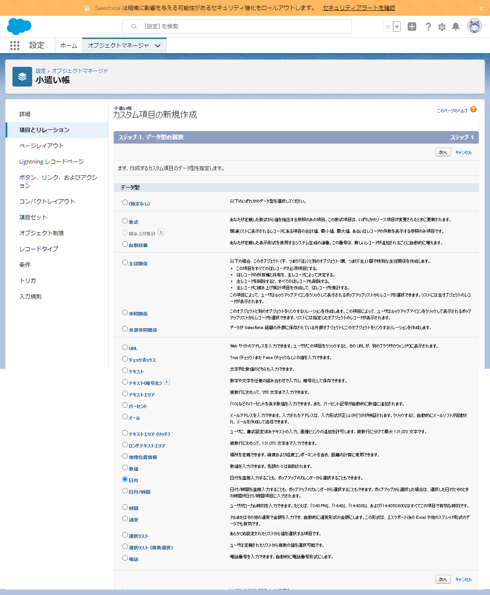
Task: Select the テキスト data type radio
Action: click(x=125, y=371)
